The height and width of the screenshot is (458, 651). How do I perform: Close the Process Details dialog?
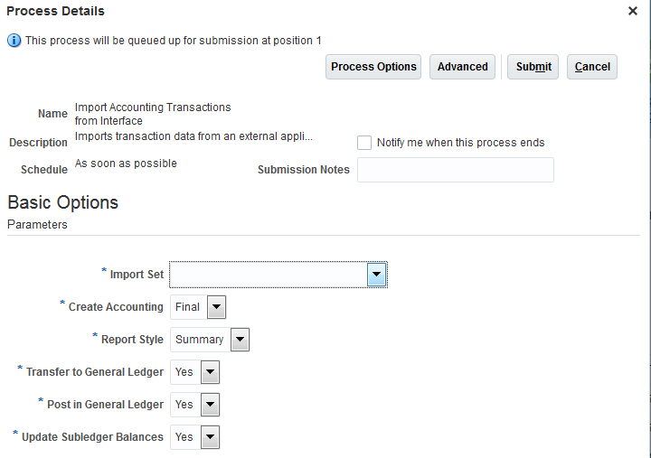633,11
